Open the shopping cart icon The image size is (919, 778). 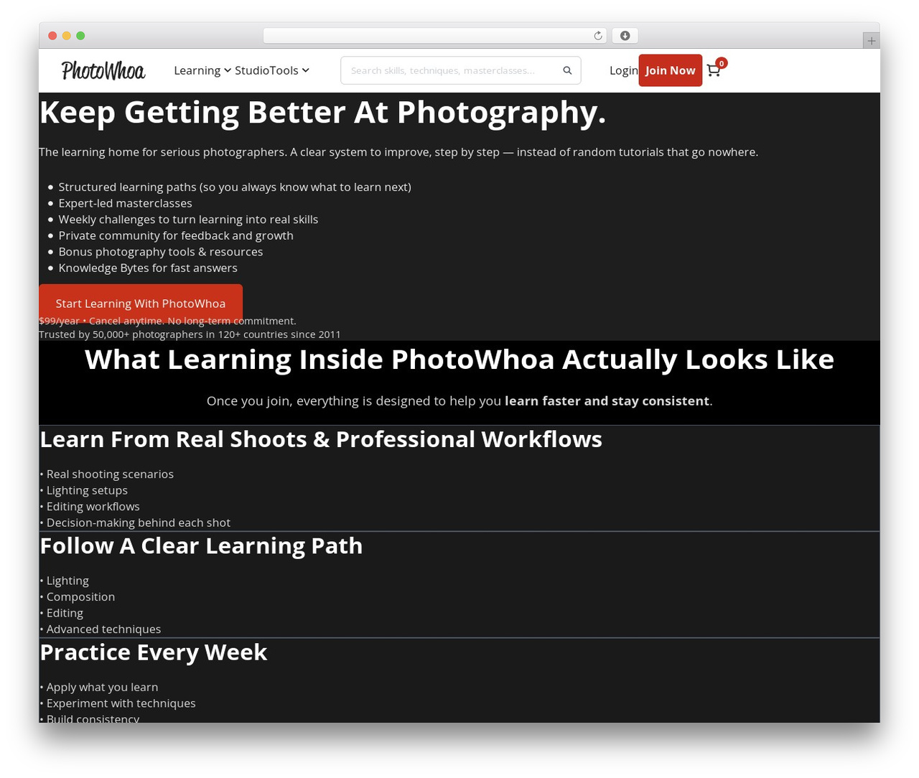click(714, 70)
